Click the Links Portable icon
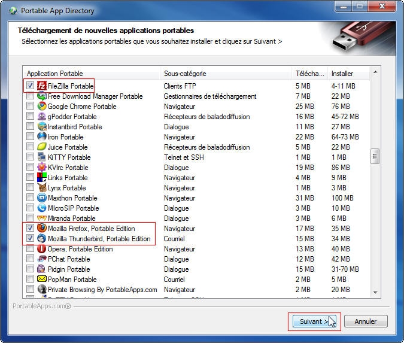This screenshot has height=343, width=404. [x=41, y=178]
